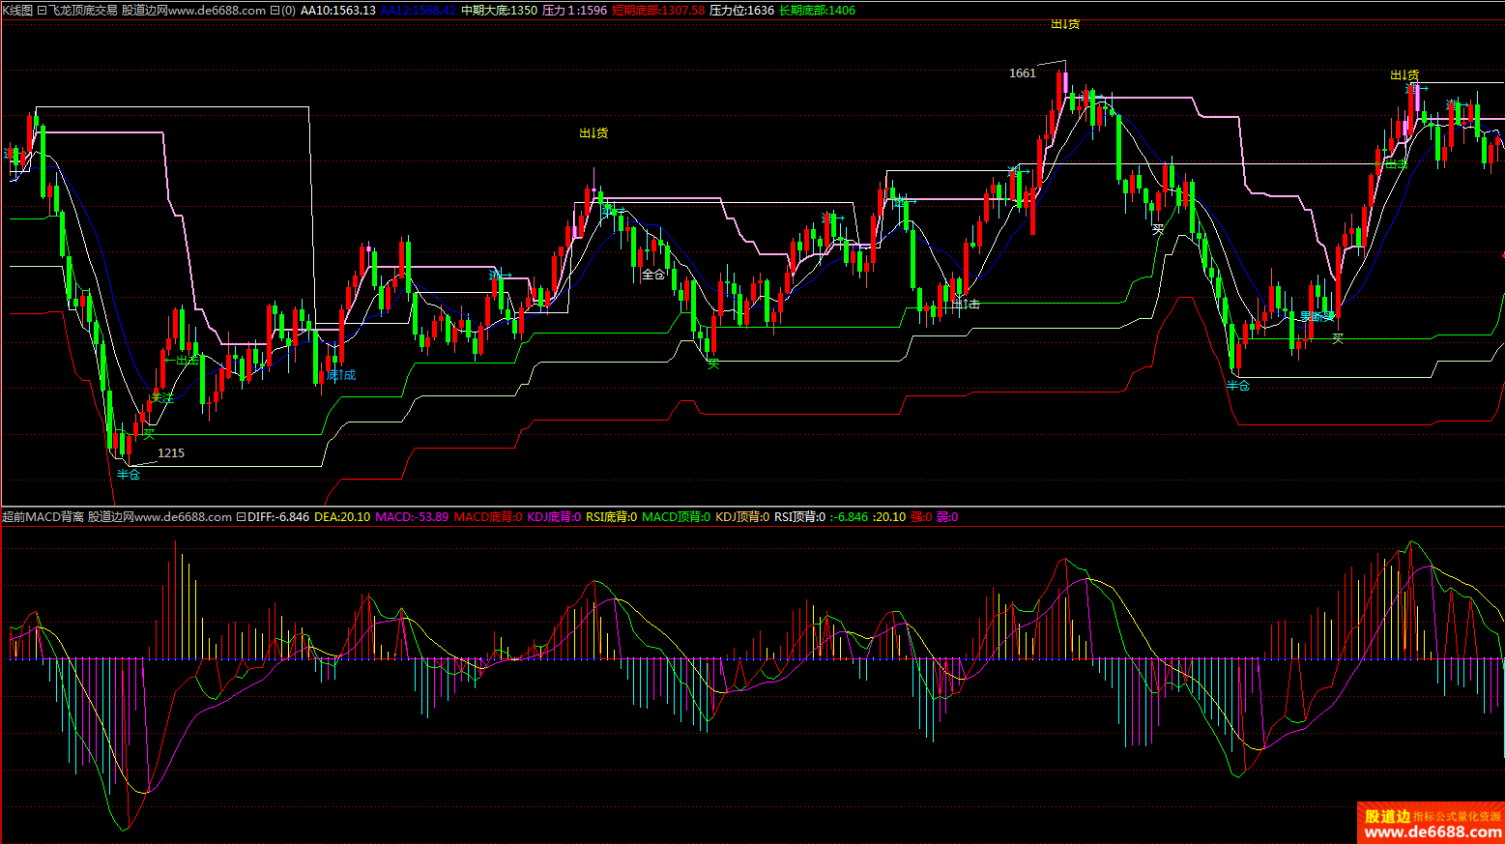Click the 股道边 watermark logo
1505x844 pixels.
coord(1431,823)
